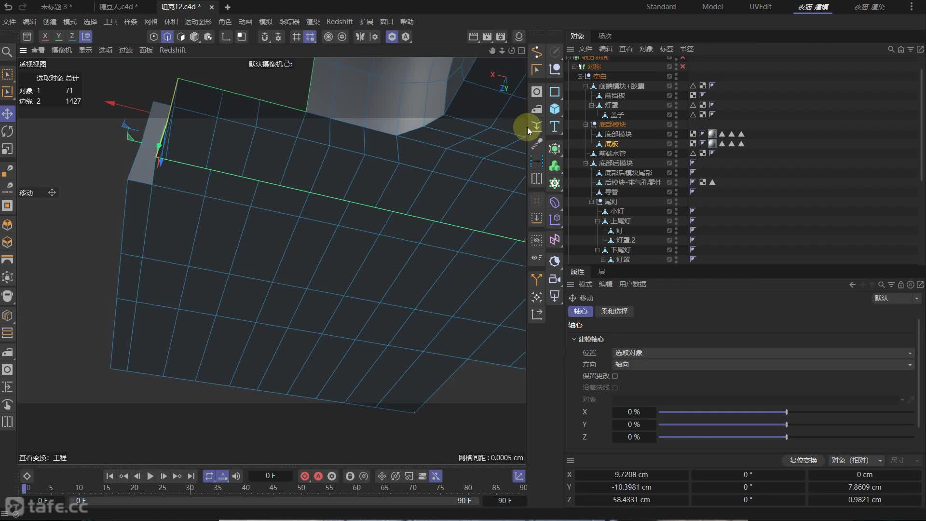Toggle the snap magnet icon

(264, 37)
